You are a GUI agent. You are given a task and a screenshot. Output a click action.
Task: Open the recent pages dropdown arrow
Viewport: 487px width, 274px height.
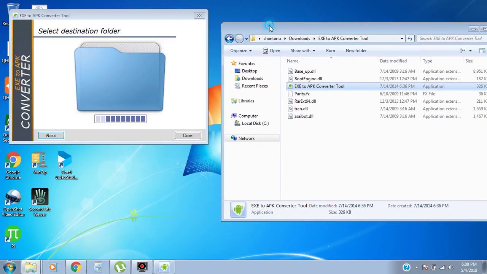click(x=247, y=38)
